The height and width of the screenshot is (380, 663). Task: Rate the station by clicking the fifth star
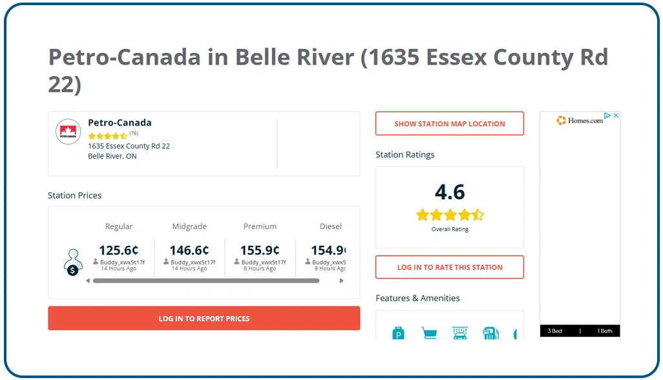pyautogui.click(x=478, y=215)
